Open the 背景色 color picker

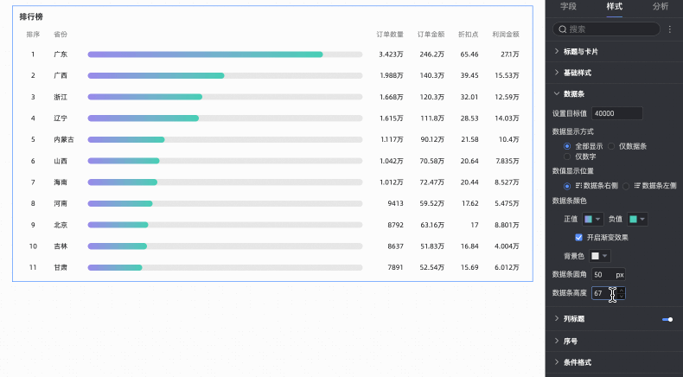[599, 256]
